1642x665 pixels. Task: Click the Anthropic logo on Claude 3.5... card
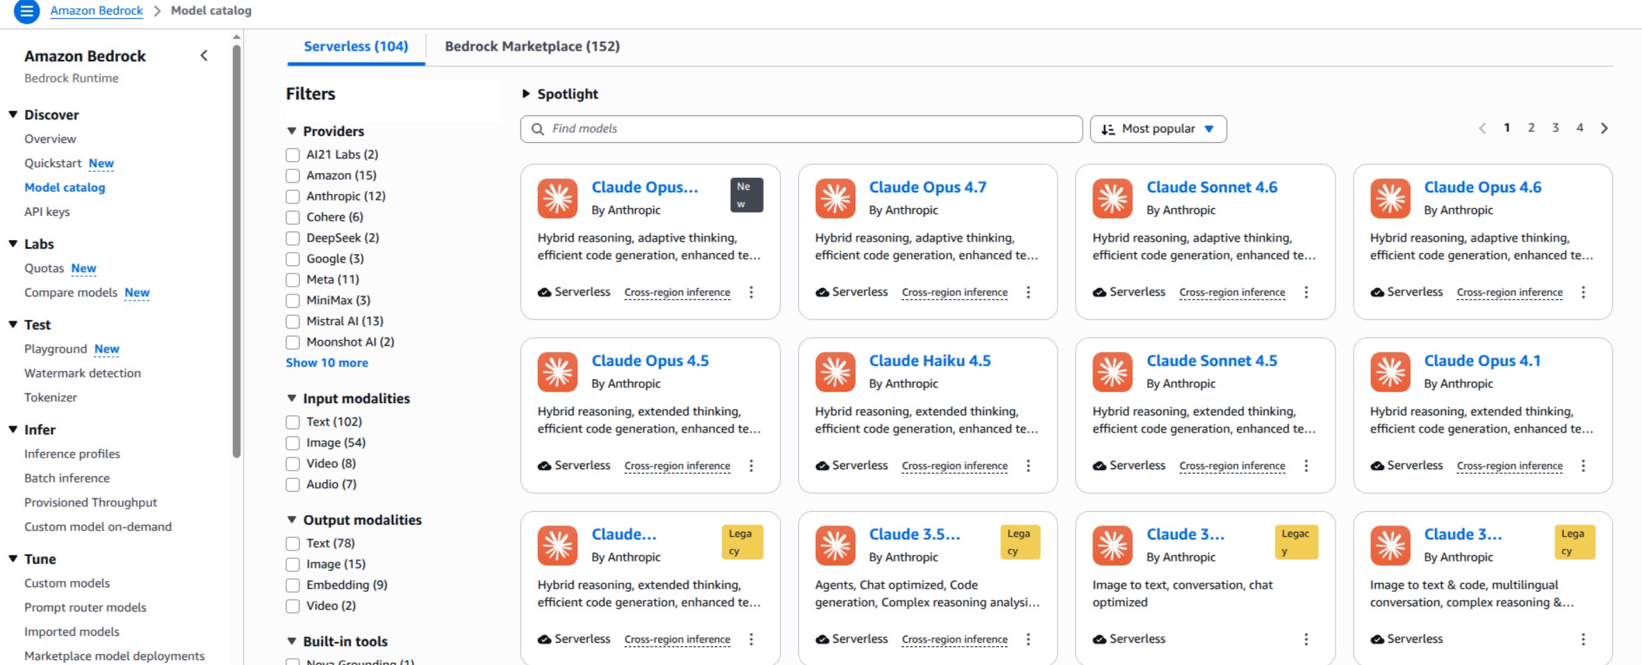(835, 546)
